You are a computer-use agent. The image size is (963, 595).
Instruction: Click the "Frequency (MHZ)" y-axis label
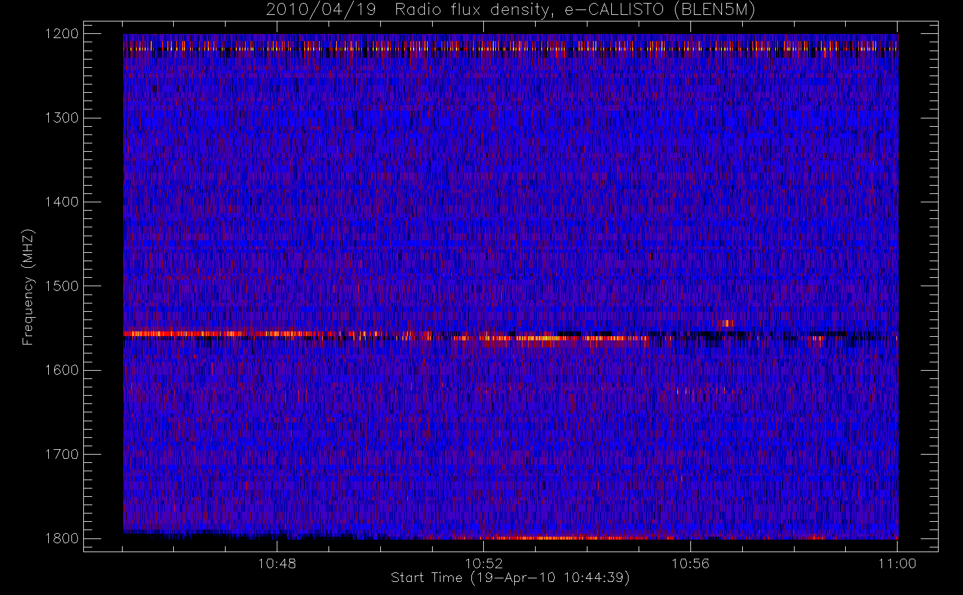point(27,287)
